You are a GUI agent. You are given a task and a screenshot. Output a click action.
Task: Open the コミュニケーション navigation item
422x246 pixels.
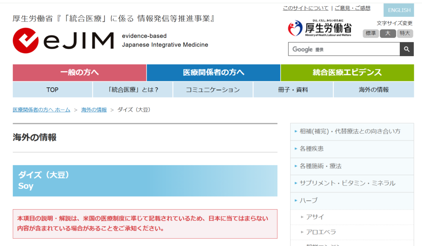pos(213,89)
